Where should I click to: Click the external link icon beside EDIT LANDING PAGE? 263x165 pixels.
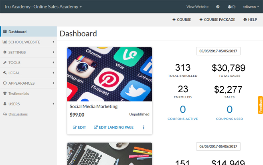(95, 127)
